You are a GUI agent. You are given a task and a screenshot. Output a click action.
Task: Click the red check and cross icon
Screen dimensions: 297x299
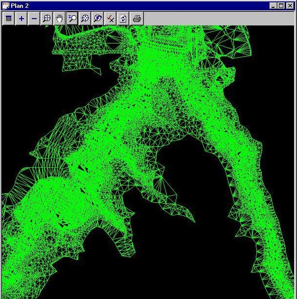pyautogui.click(x=111, y=19)
